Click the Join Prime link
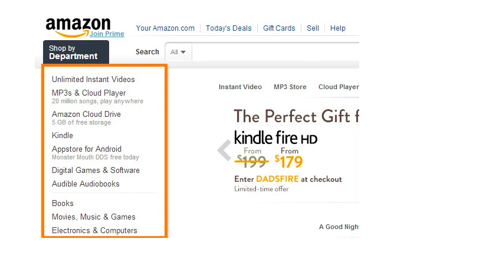Screen dimensions: 486x255 [107, 34]
